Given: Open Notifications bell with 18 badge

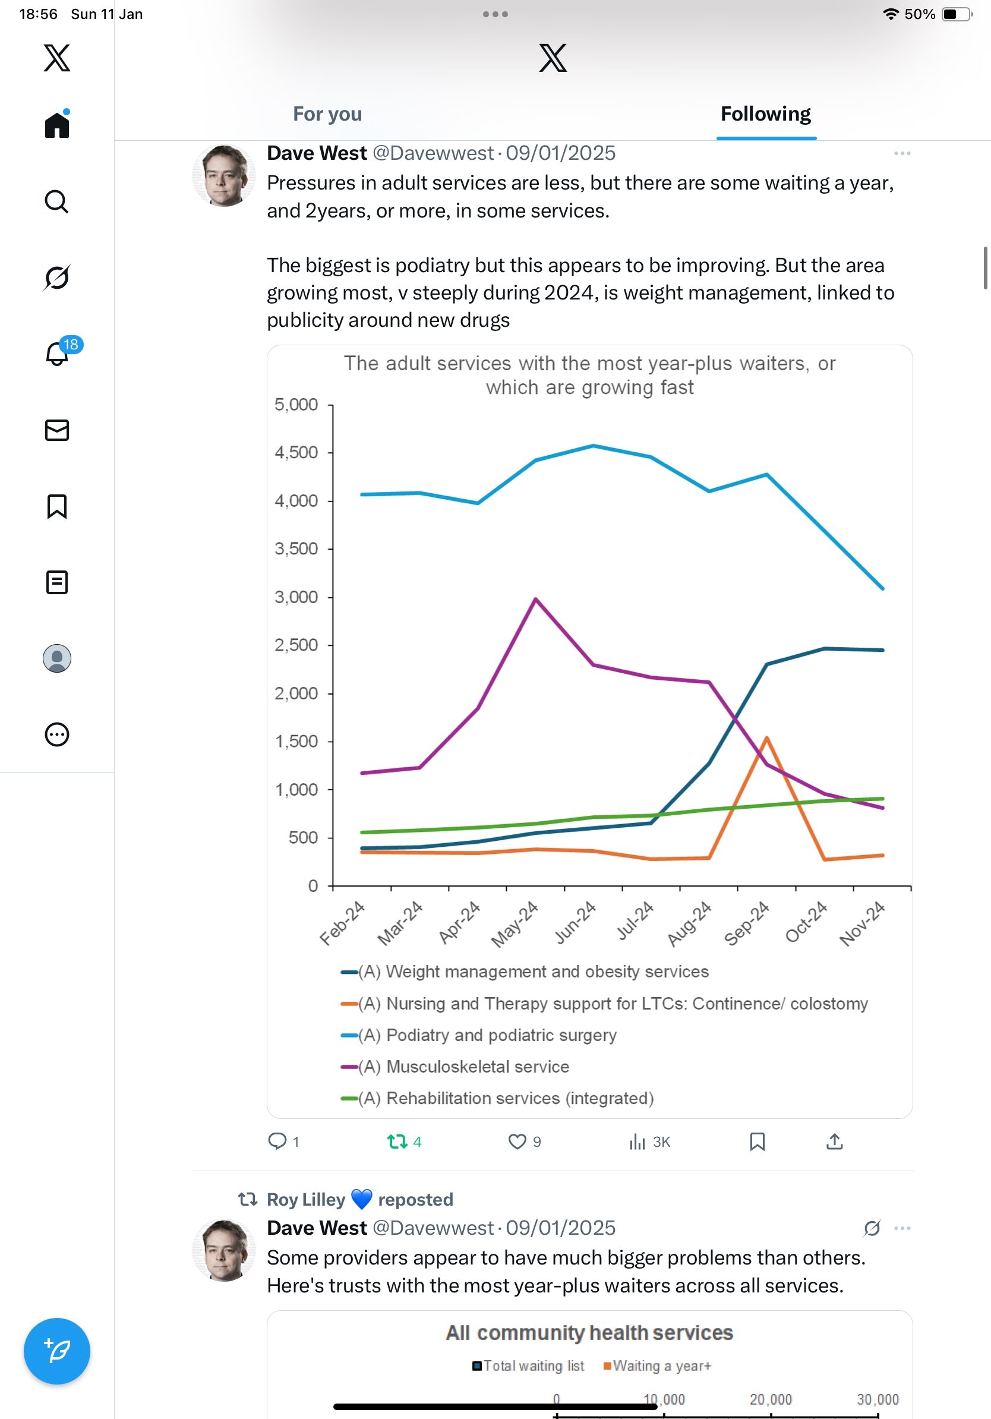Looking at the screenshot, I should [x=57, y=354].
